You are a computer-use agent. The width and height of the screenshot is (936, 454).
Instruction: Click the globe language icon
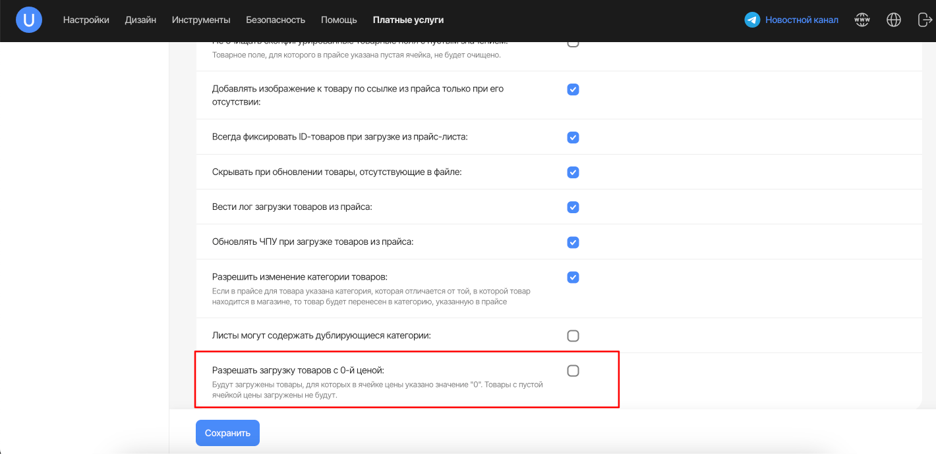pos(893,20)
